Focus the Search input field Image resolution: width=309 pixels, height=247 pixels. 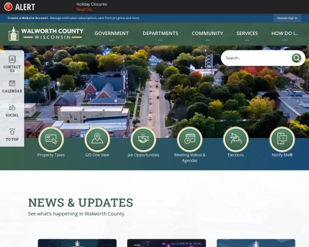[256, 58]
